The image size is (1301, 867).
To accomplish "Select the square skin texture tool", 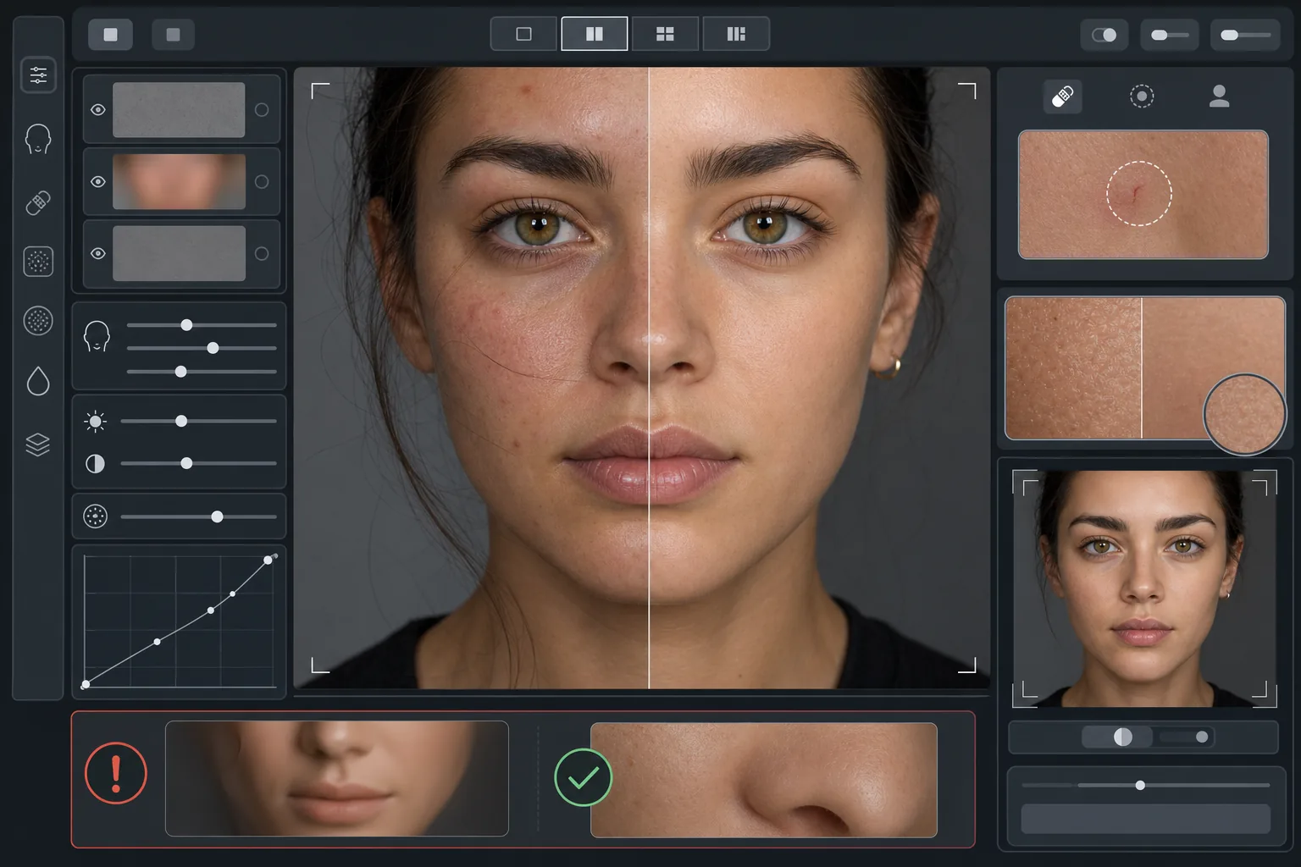I will (38, 262).
